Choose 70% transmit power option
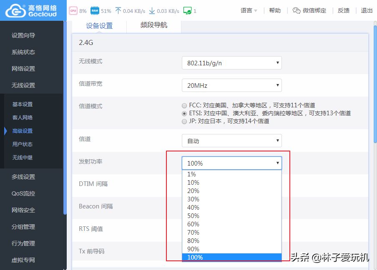 tap(232, 233)
